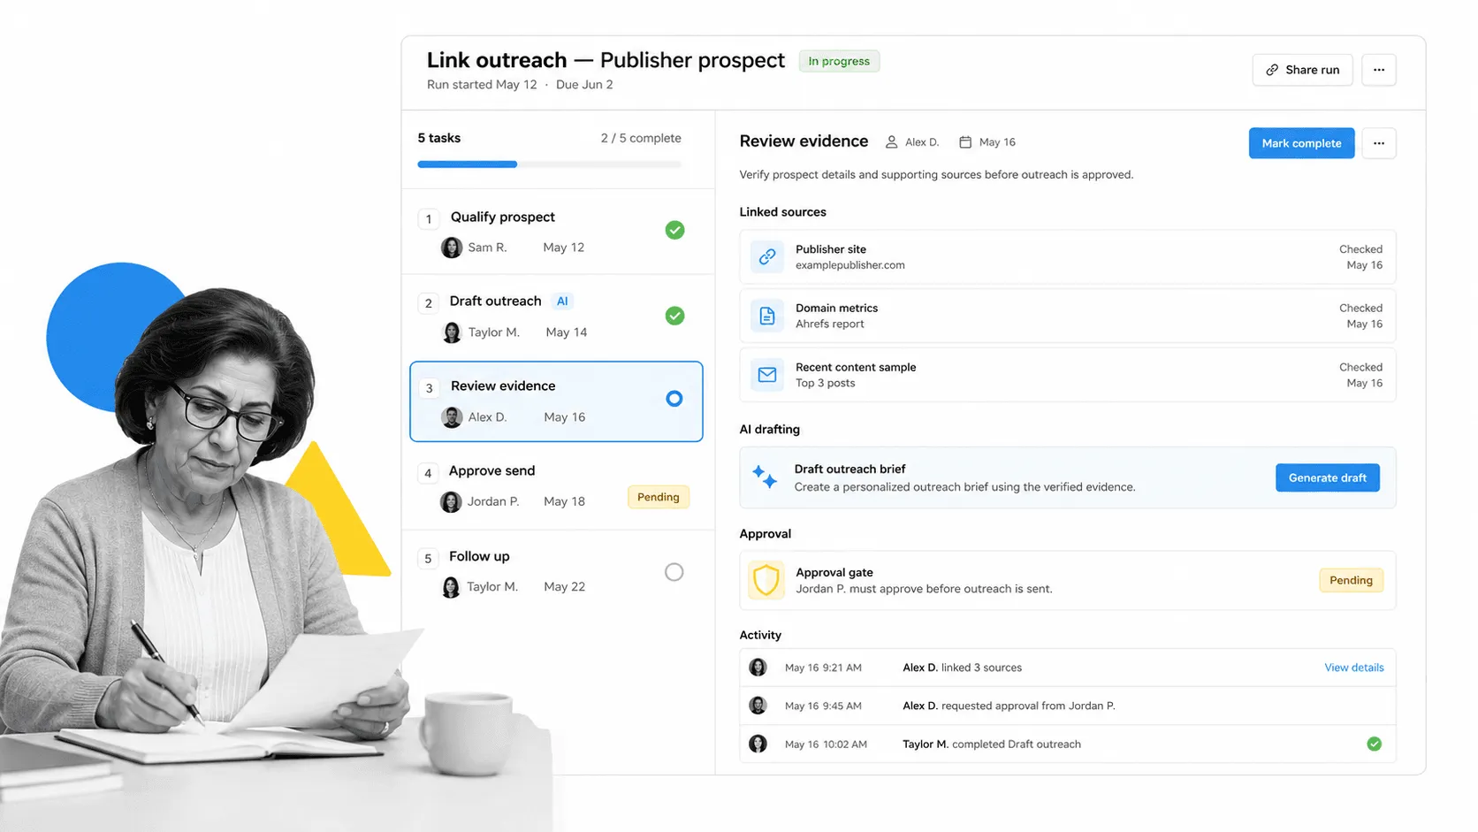Click Taylor M. avatar in Draft outreach task
The width and height of the screenshot is (1478, 832).
[452, 332]
